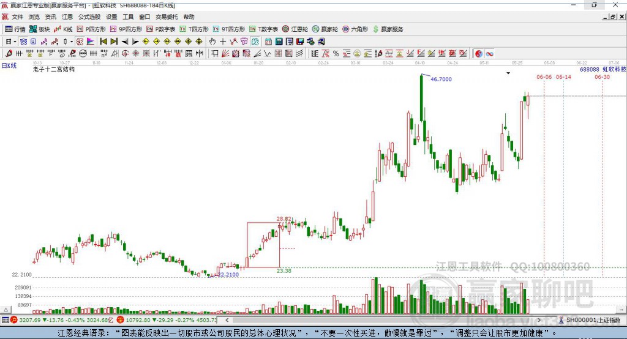Click the 06-06 date marker
The image size is (627, 339).
[x=544, y=77]
